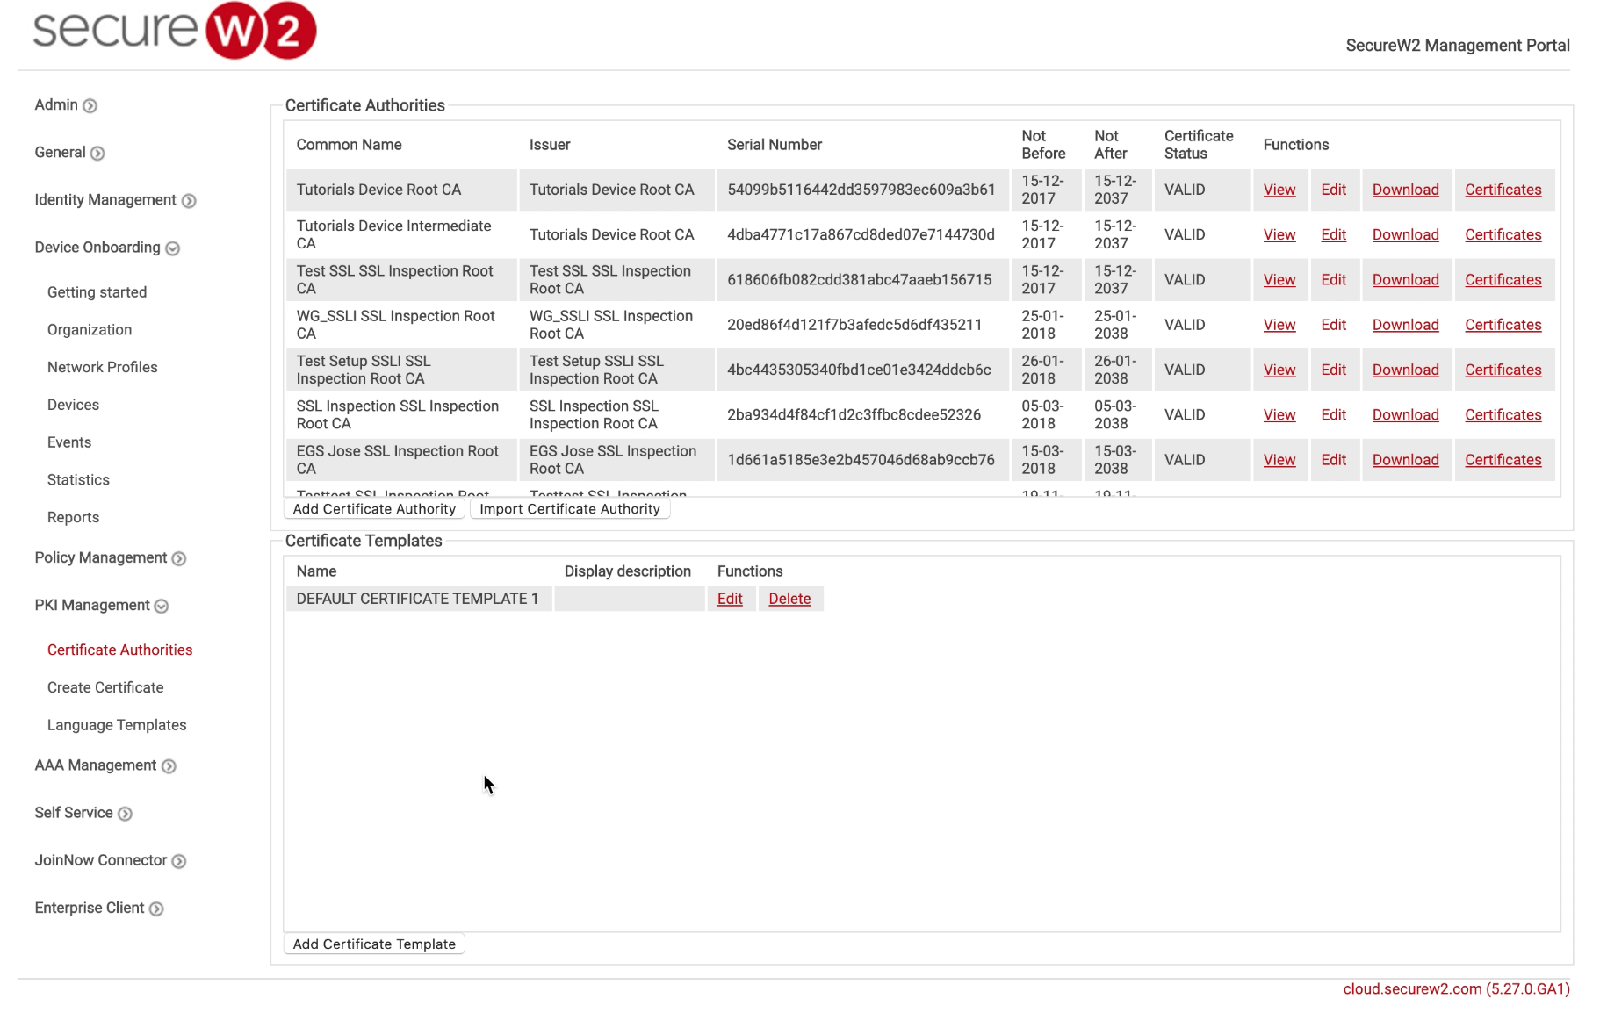Expand the General section arrow icon

[98, 153]
